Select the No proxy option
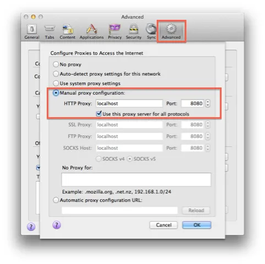The image size is (265, 264). (56, 64)
